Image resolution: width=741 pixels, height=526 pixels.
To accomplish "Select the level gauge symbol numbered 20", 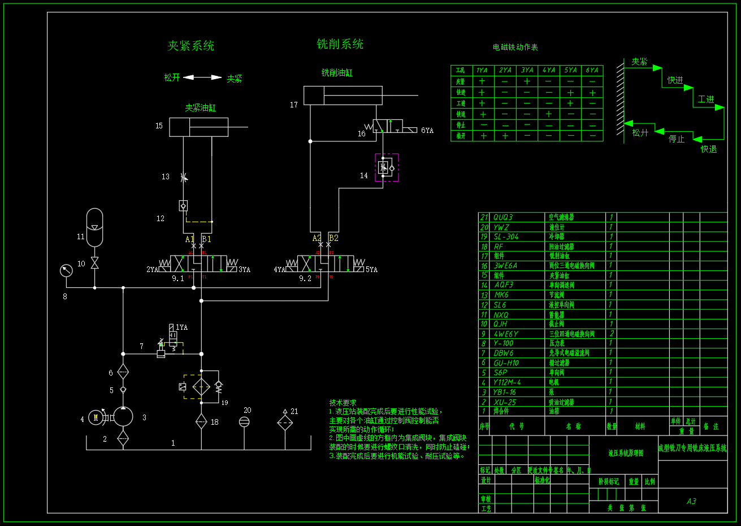I will click(244, 421).
